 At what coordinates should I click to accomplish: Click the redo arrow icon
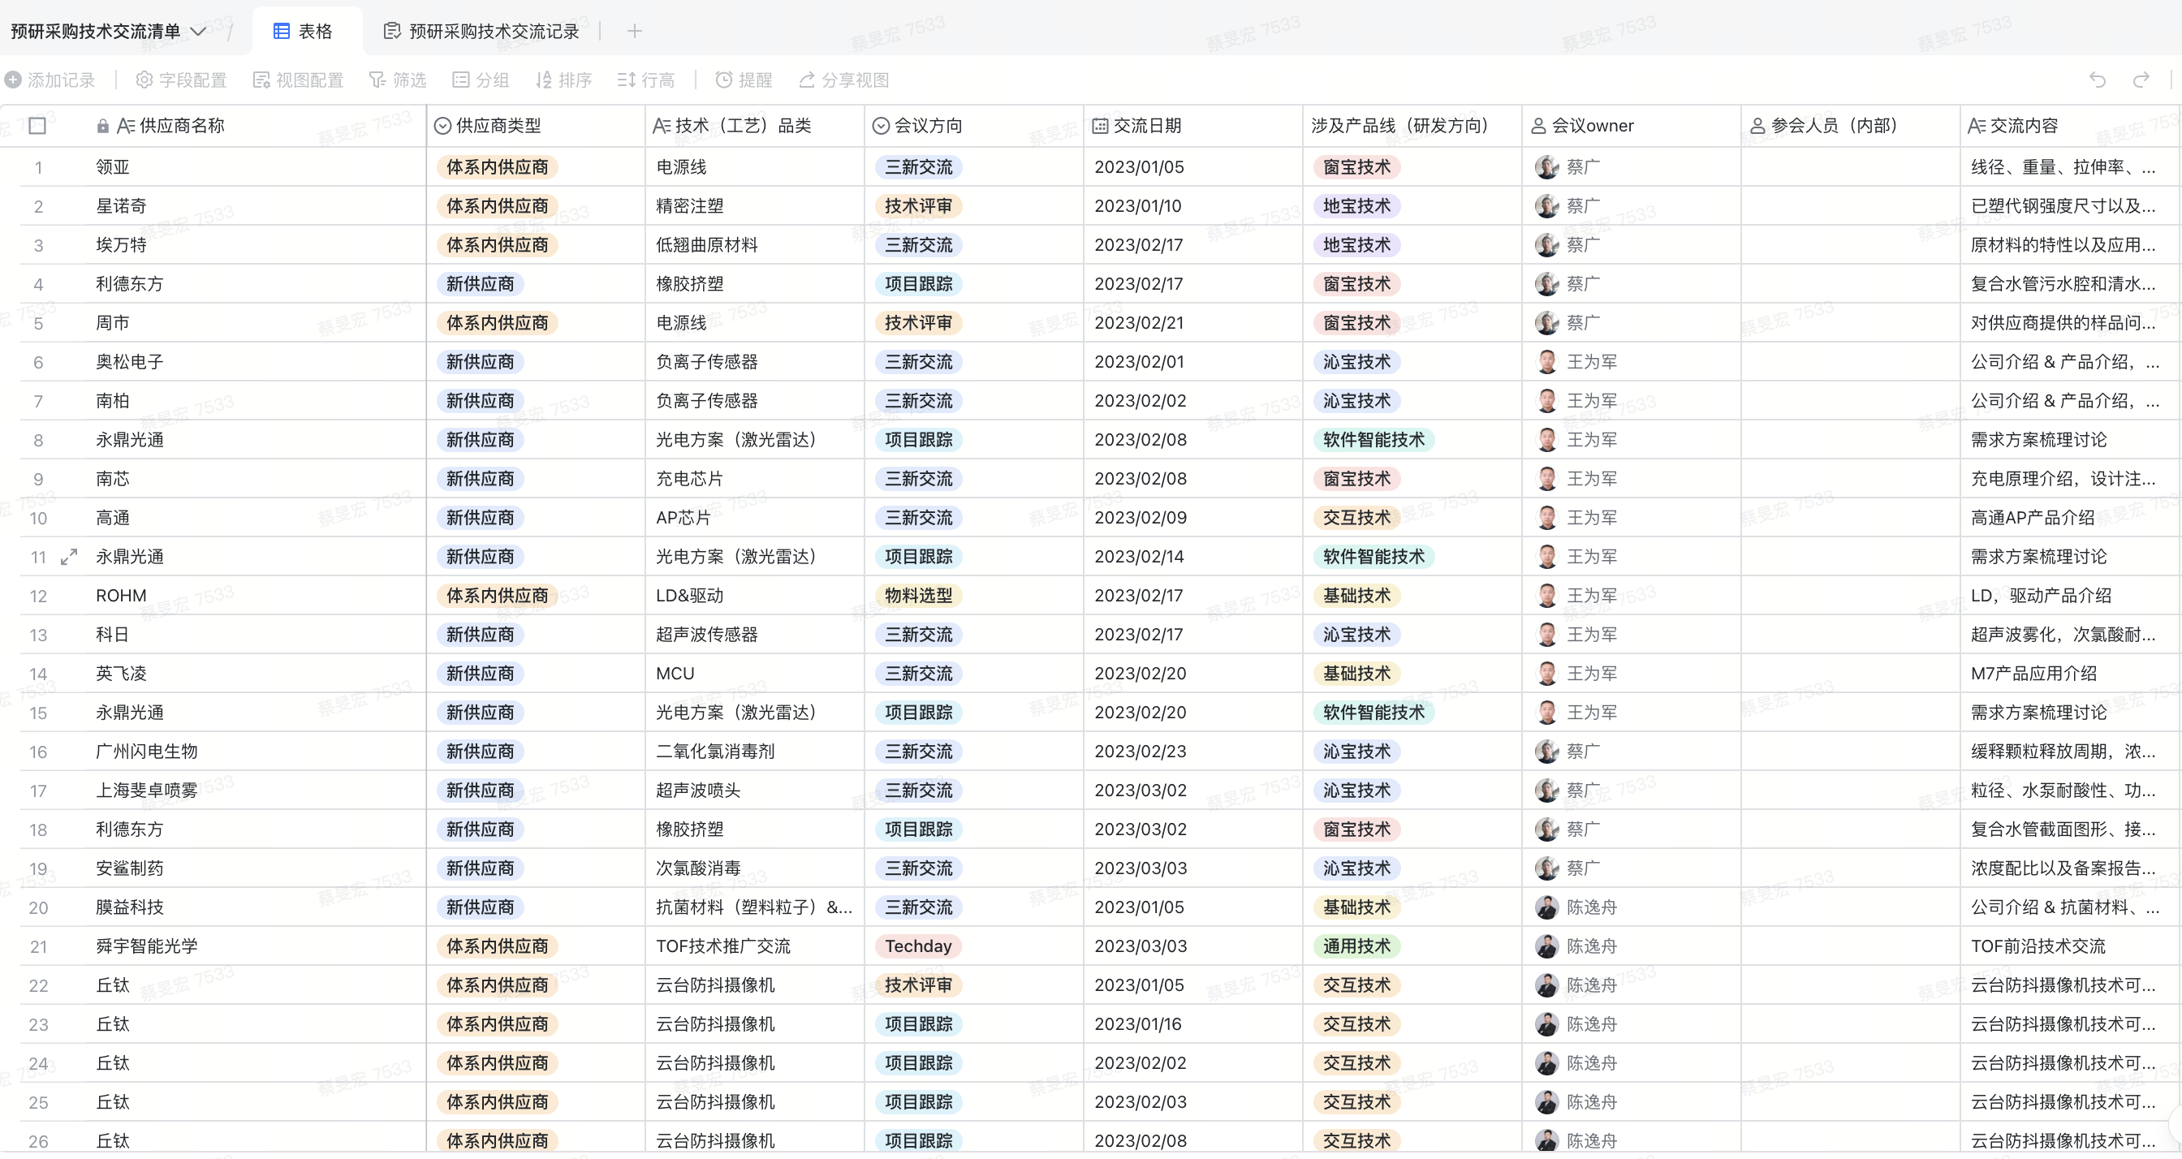2141,80
